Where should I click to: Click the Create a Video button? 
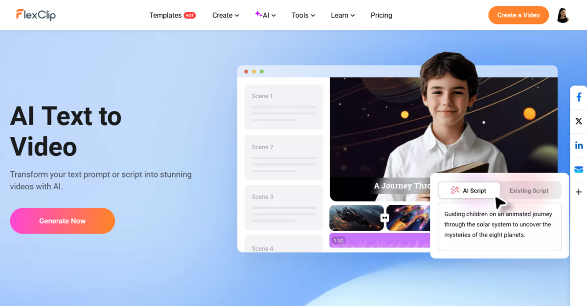pos(519,15)
